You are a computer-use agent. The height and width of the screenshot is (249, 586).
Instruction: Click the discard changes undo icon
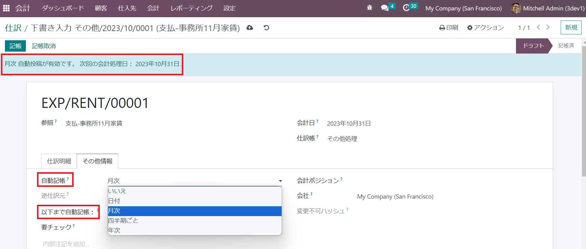click(x=267, y=28)
